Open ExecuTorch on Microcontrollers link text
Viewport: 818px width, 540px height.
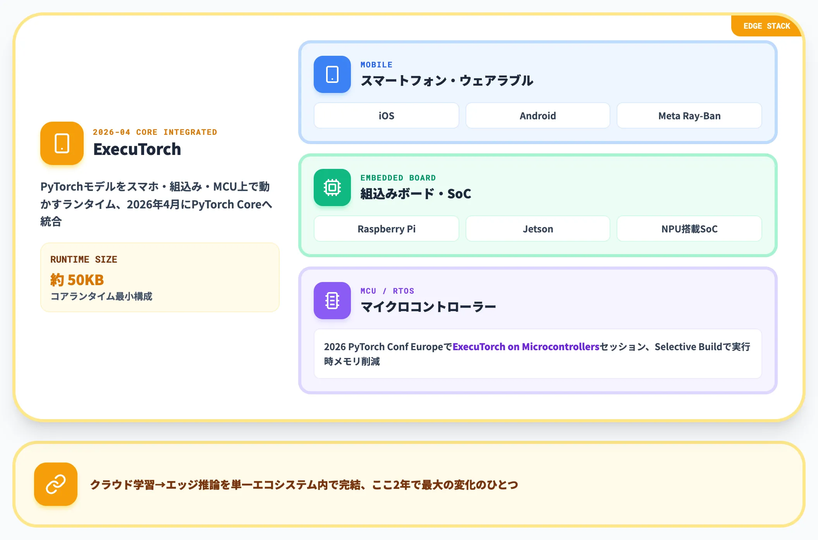tap(526, 347)
